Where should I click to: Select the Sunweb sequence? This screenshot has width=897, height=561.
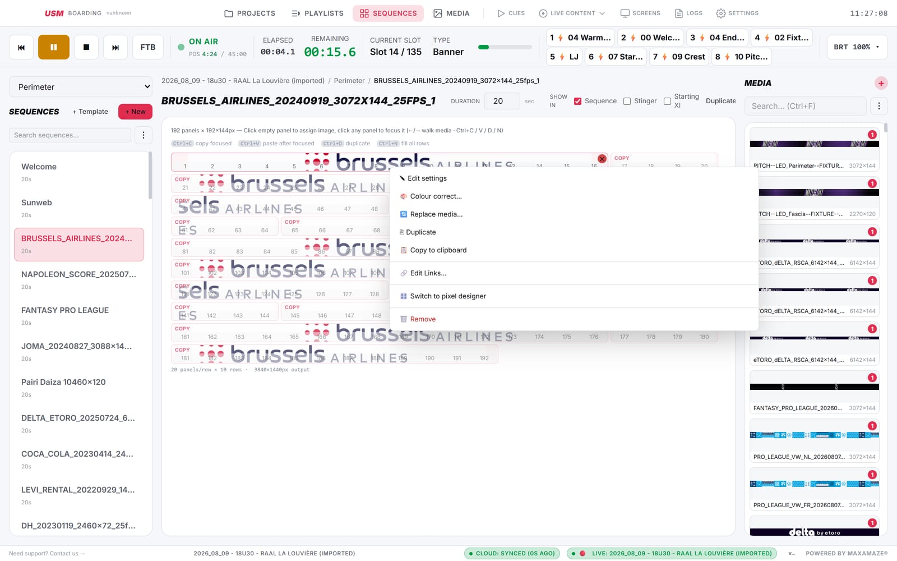pyautogui.click(x=79, y=208)
